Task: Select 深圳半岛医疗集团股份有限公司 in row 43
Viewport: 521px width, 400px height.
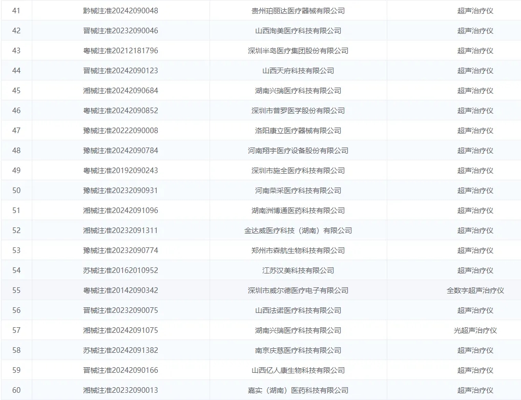Action: (x=298, y=51)
